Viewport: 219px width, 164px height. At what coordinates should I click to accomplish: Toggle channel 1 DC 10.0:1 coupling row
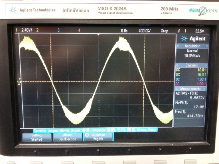[x=192, y=70]
